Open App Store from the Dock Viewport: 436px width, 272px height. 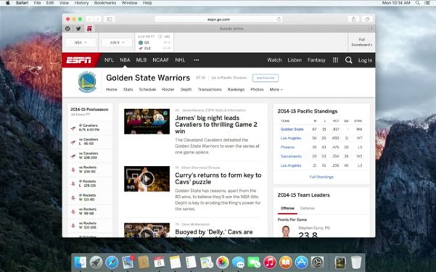pos(301,263)
